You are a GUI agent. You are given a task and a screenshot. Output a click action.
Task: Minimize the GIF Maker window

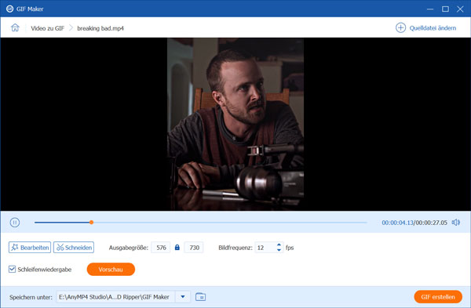(430, 9)
